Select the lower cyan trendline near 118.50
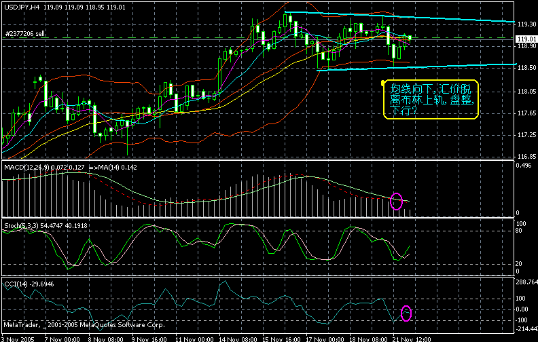Viewport: 538px width, 342px height. [417, 67]
